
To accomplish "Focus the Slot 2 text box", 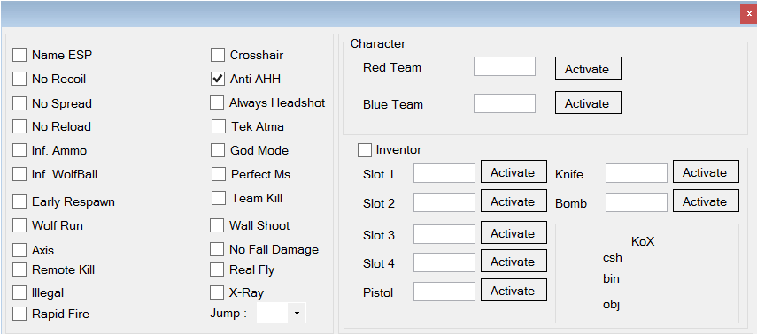I will [444, 202].
